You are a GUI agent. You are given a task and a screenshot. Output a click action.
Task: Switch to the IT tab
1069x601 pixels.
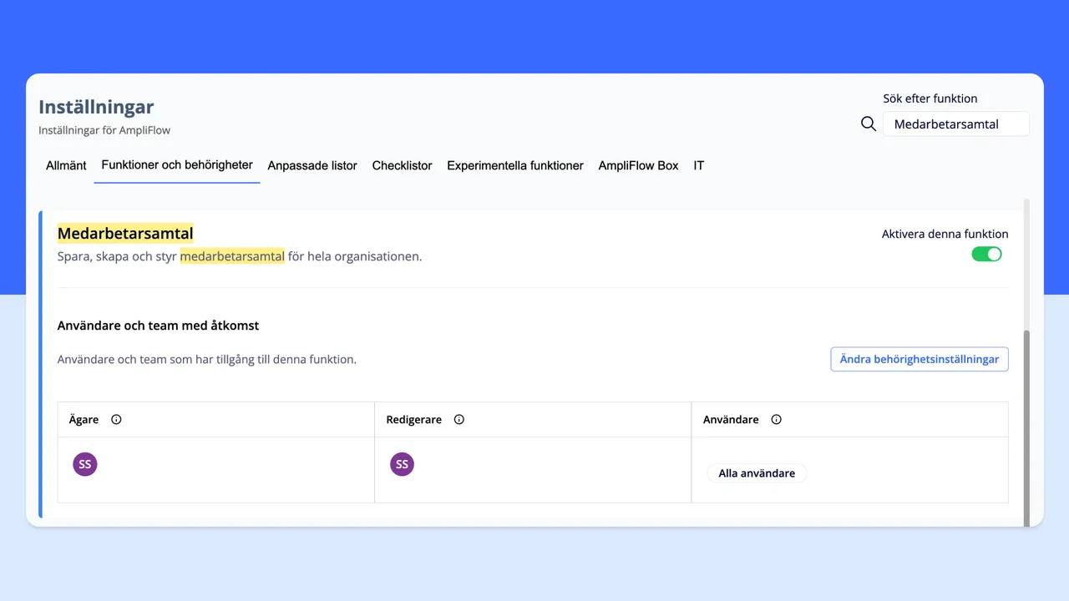(x=699, y=165)
